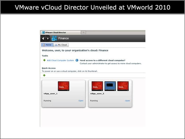Click the Open link for vApp_user_5
Viewport: 185px width, 139px height.
coord(127,101)
